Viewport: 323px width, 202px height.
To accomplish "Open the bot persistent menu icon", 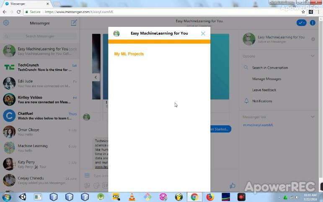I will (87, 176).
